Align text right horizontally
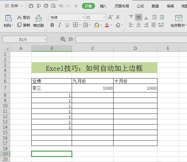The image size is (187, 162). pyautogui.click(x=146, y=25)
